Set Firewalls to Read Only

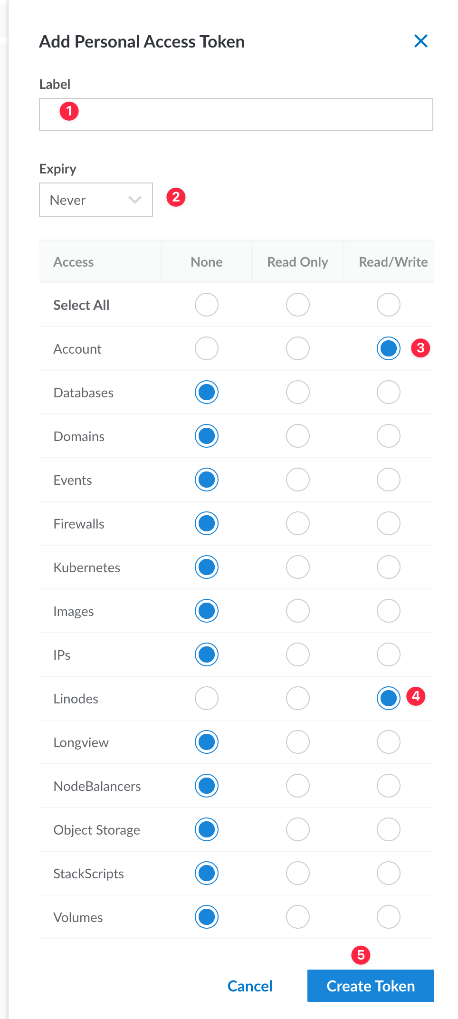coord(298,523)
